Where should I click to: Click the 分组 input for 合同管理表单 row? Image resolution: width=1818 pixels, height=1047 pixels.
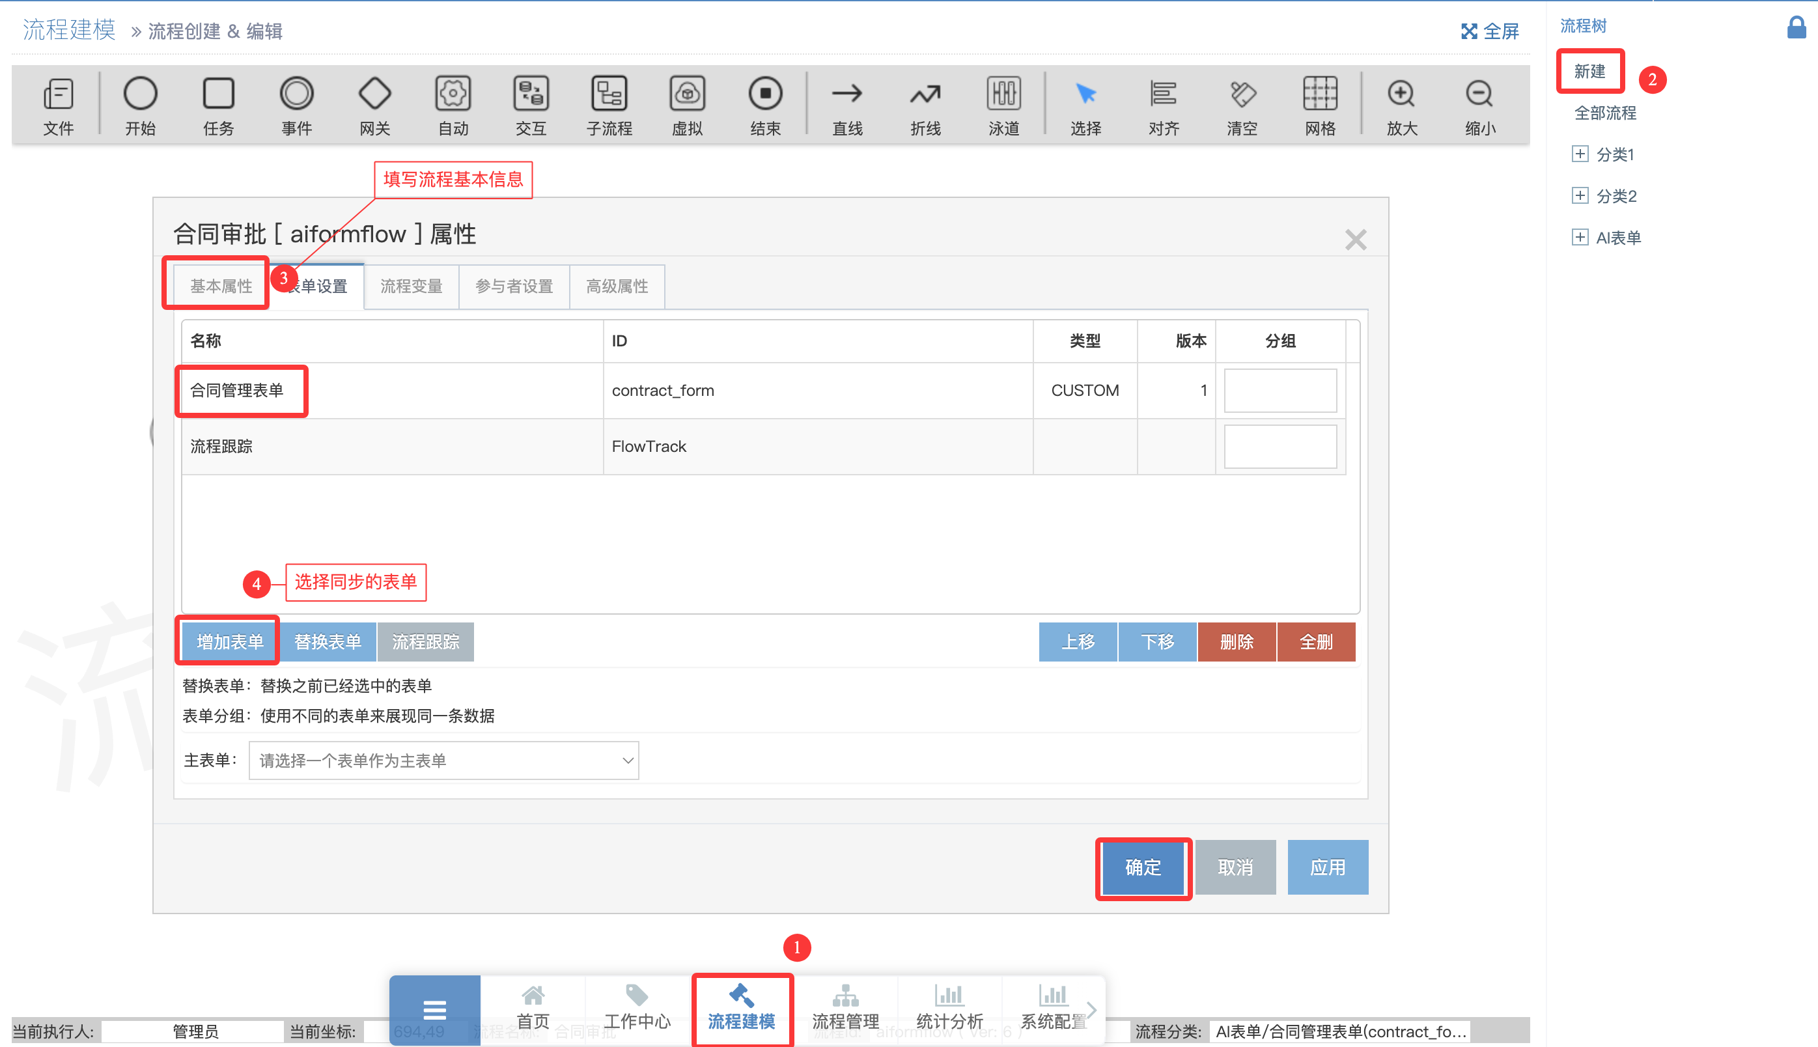click(x=1280, y=391)
